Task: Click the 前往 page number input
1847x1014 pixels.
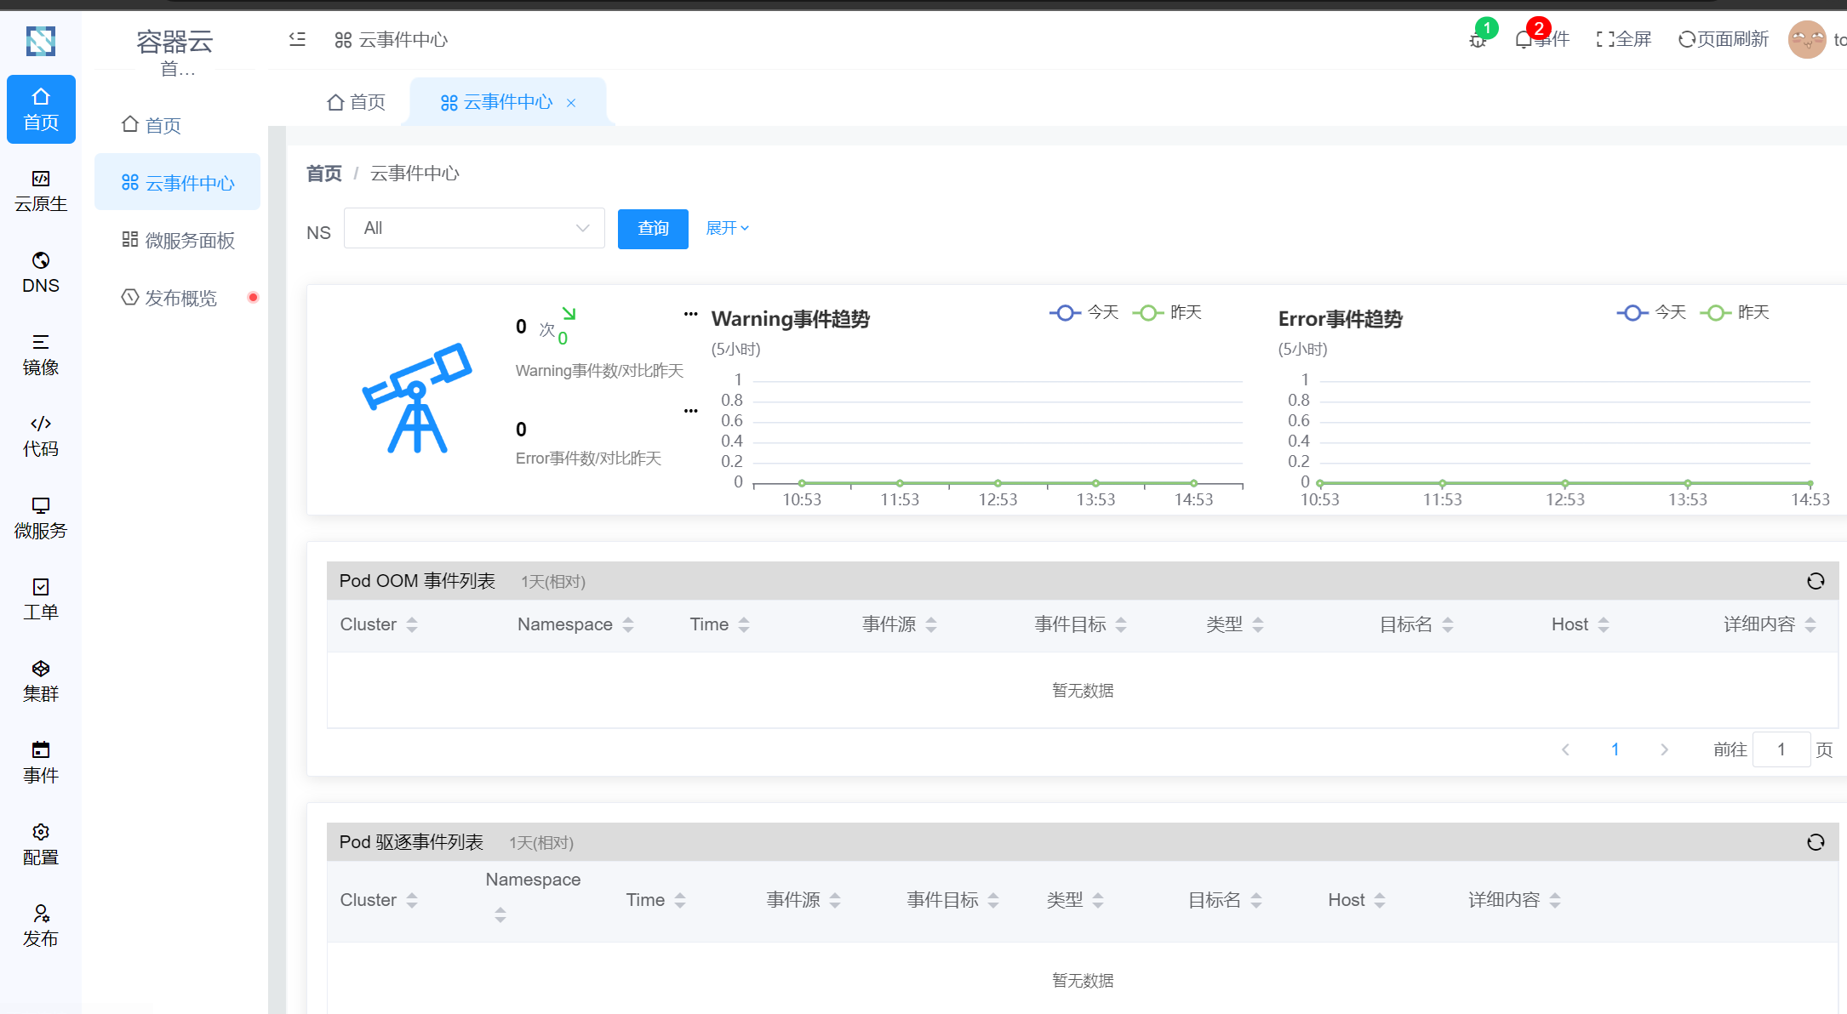Action: click(x=1781, y=749)
